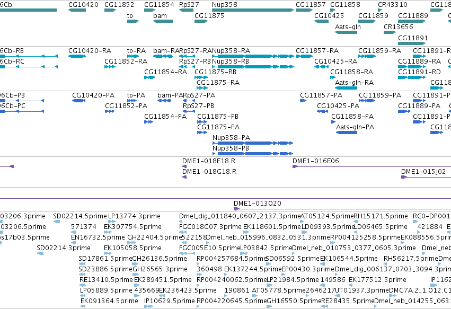Select the CG11891-RD transcript label

419,72
